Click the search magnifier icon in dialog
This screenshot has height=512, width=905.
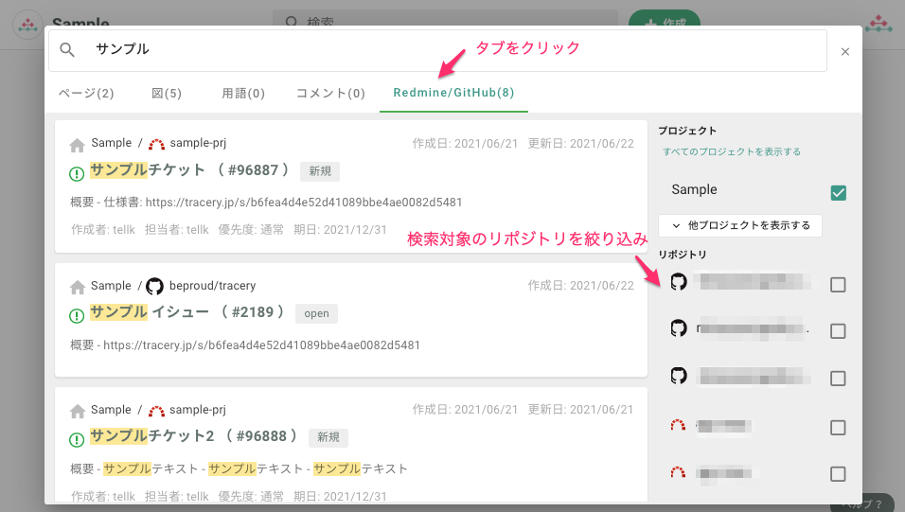click(67, 49)
